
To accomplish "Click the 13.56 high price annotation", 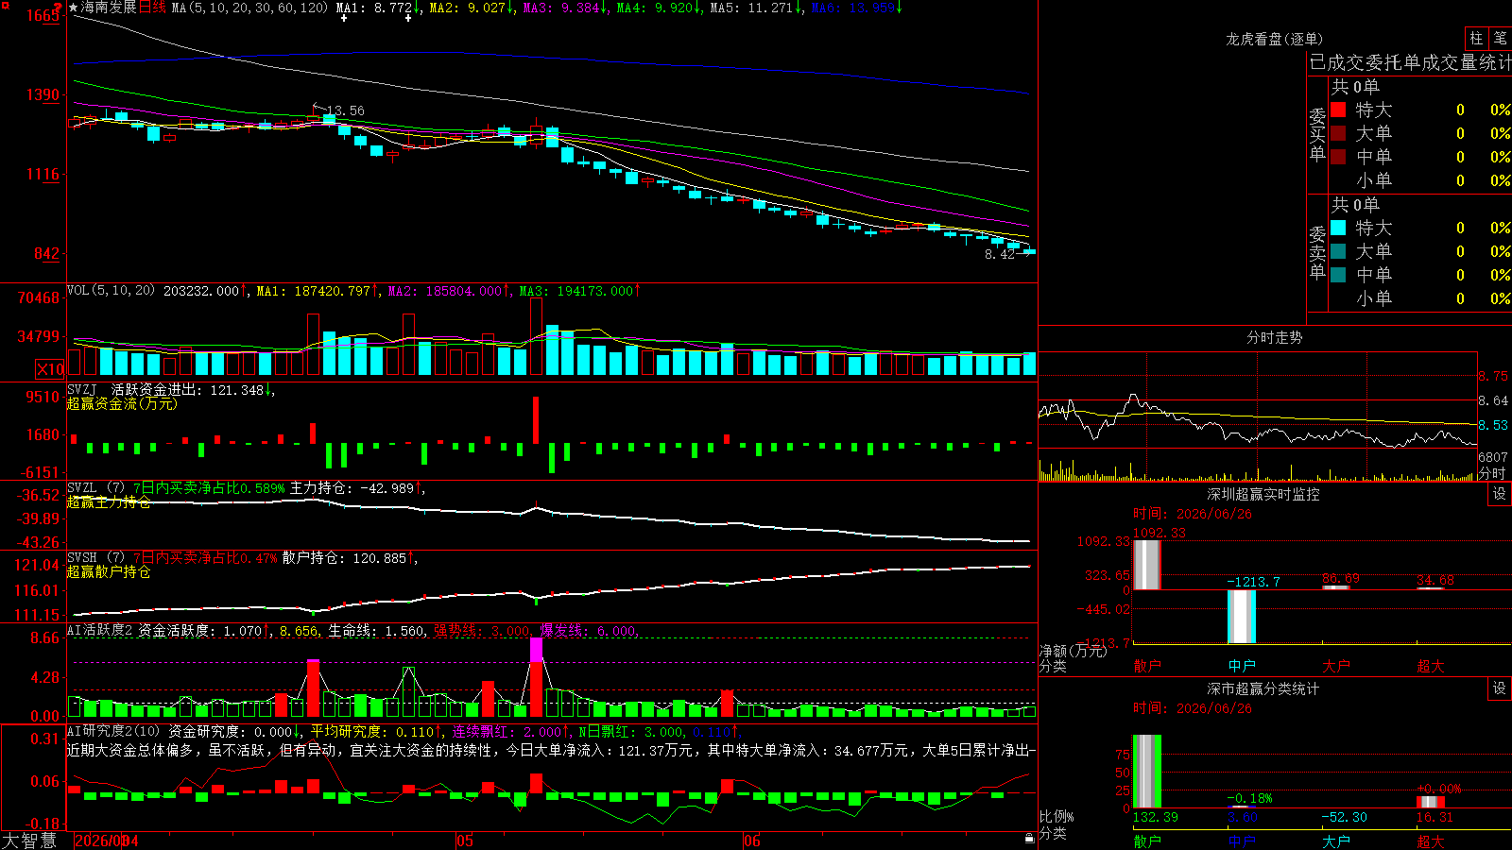I will point(345,110).
